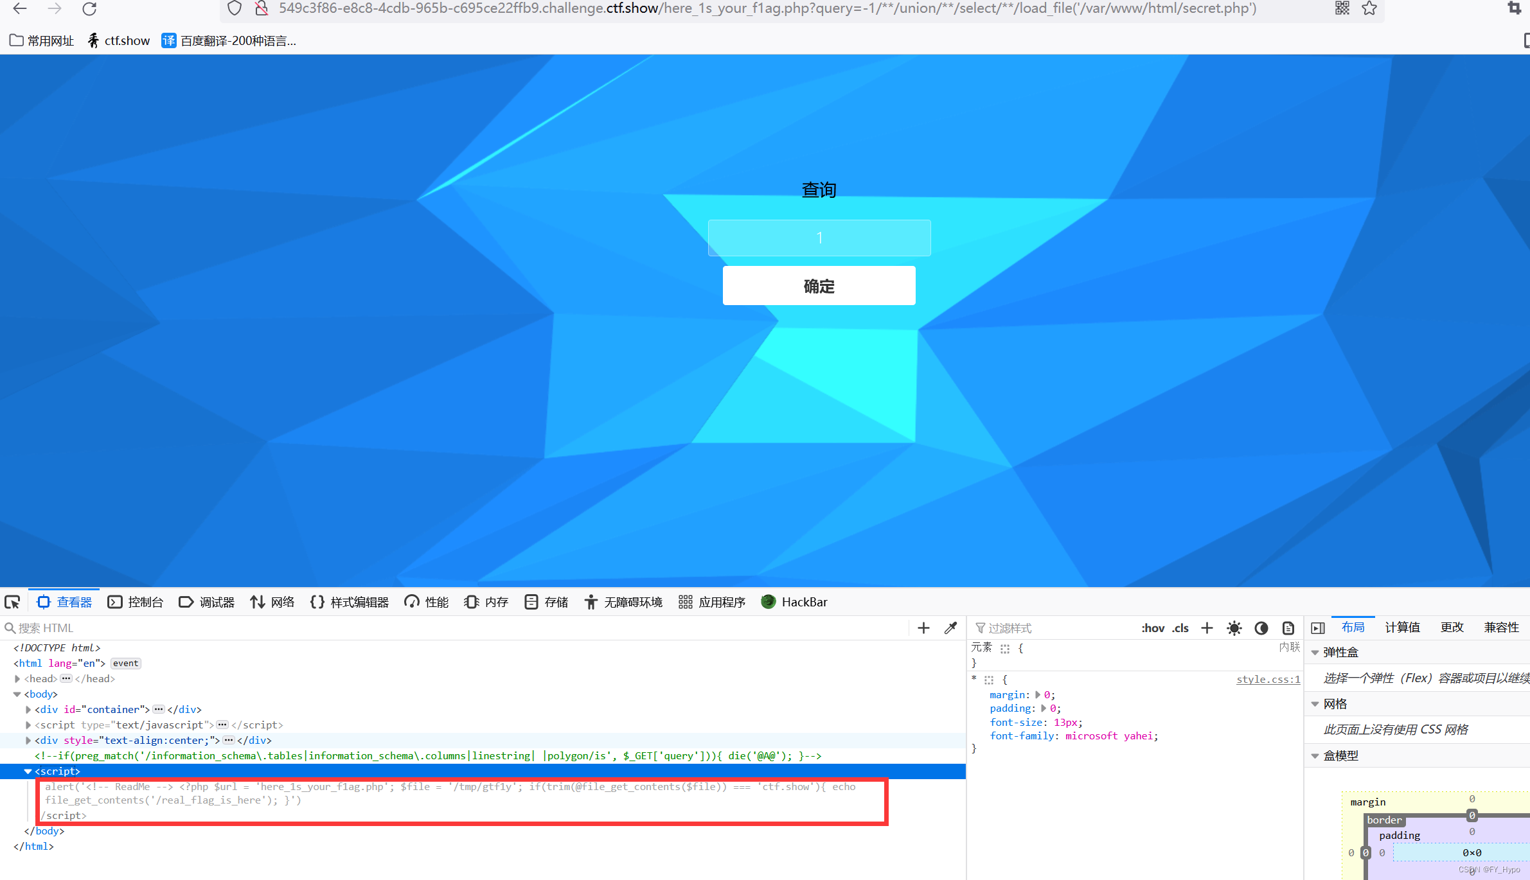Viewport: 1530px width, 880px height.
Task: Open the ctf.show bookmark
Action: coord(119,40)
